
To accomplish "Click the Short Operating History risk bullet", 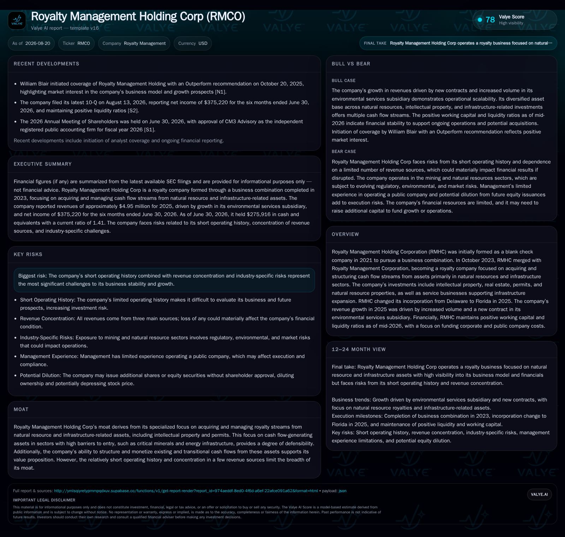I will (x=156, y=304).
